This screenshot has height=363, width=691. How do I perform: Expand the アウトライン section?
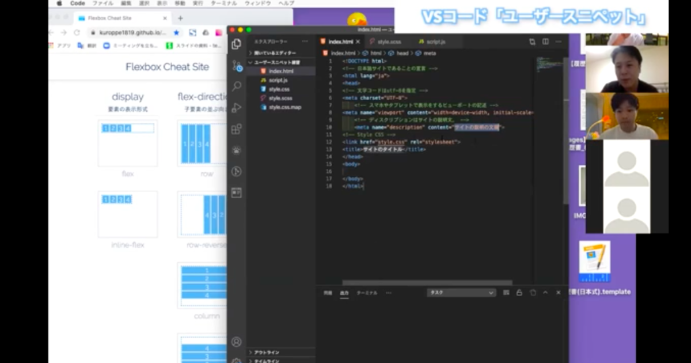[x=282, y=353]
